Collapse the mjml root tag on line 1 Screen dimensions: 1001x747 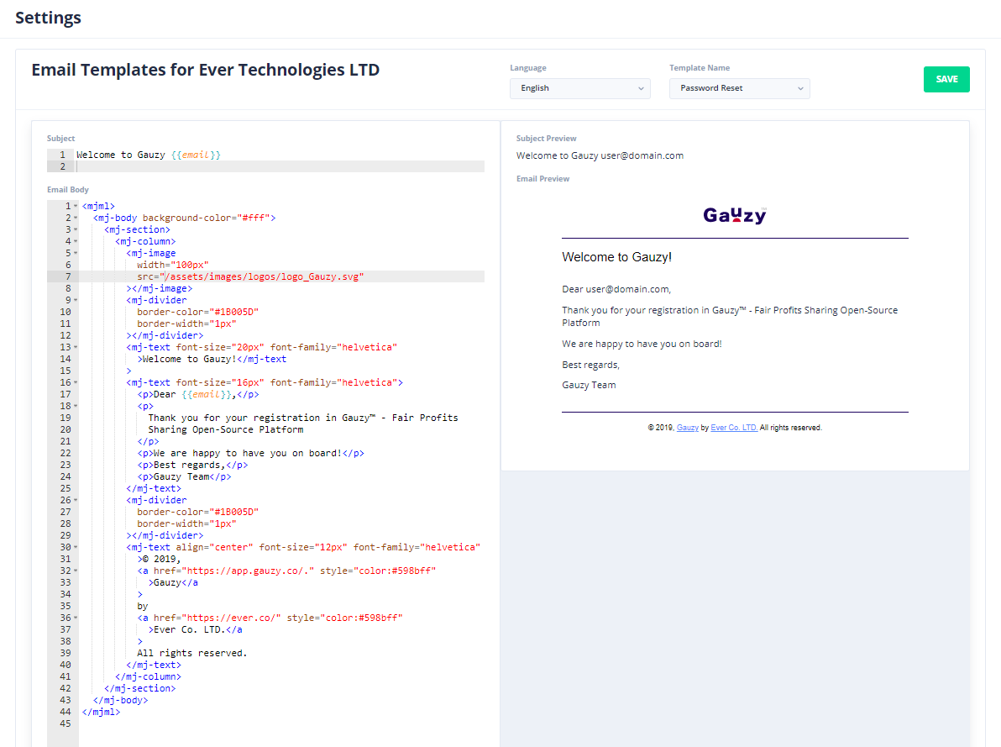[75, 206]
